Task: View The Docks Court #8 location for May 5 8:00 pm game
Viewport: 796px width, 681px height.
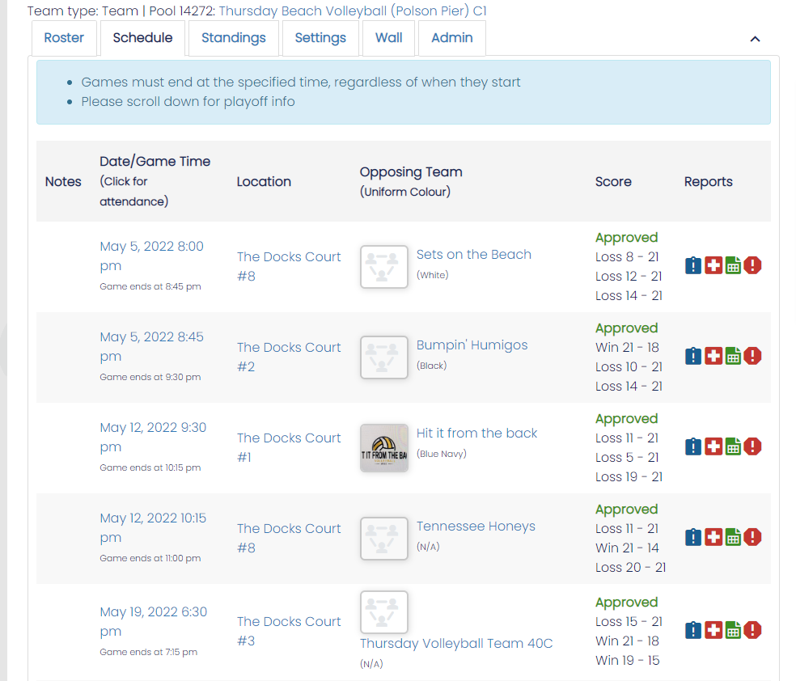Action: (x=289, y=266)
